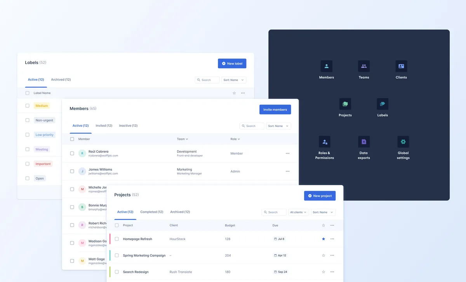Select the Labels icon
The height and width of the screenshot is (282, 466).
click(x=382, y=103)
